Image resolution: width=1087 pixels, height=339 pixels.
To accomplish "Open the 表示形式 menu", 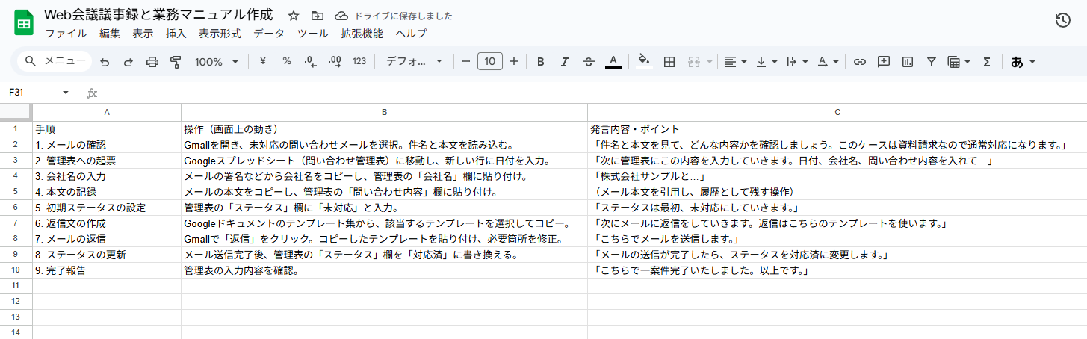I will coord(220,34).
